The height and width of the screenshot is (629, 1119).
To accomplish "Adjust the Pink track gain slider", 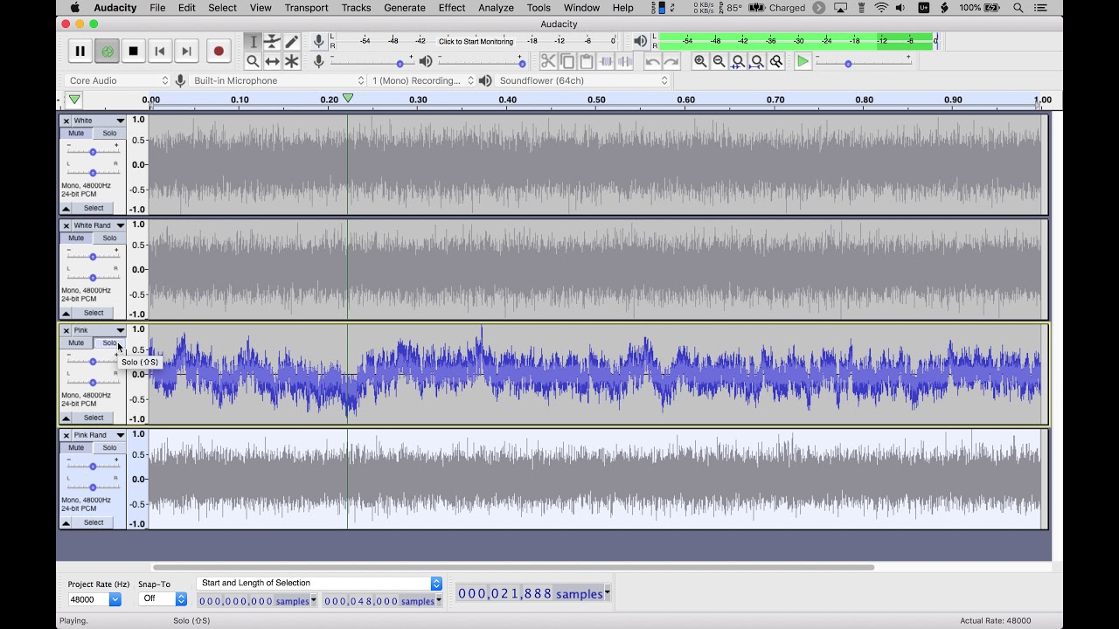I will point(93,362).
